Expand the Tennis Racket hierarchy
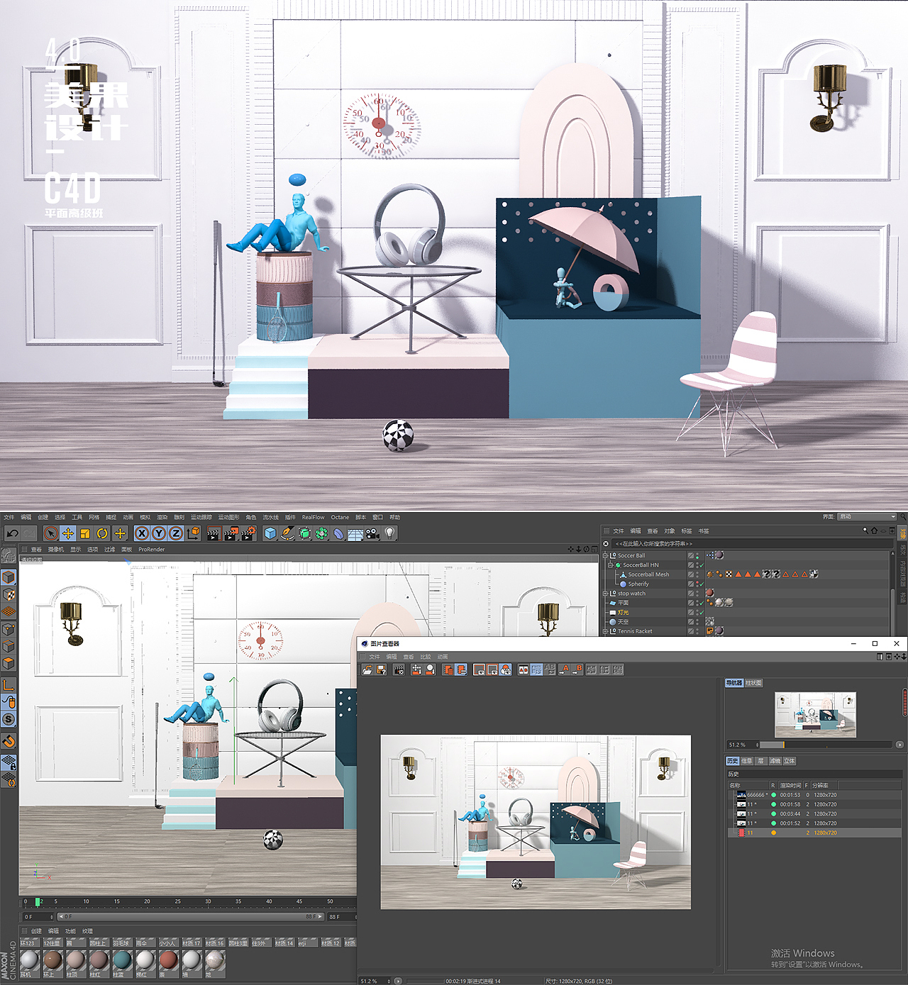 click(x=606, y=631)
